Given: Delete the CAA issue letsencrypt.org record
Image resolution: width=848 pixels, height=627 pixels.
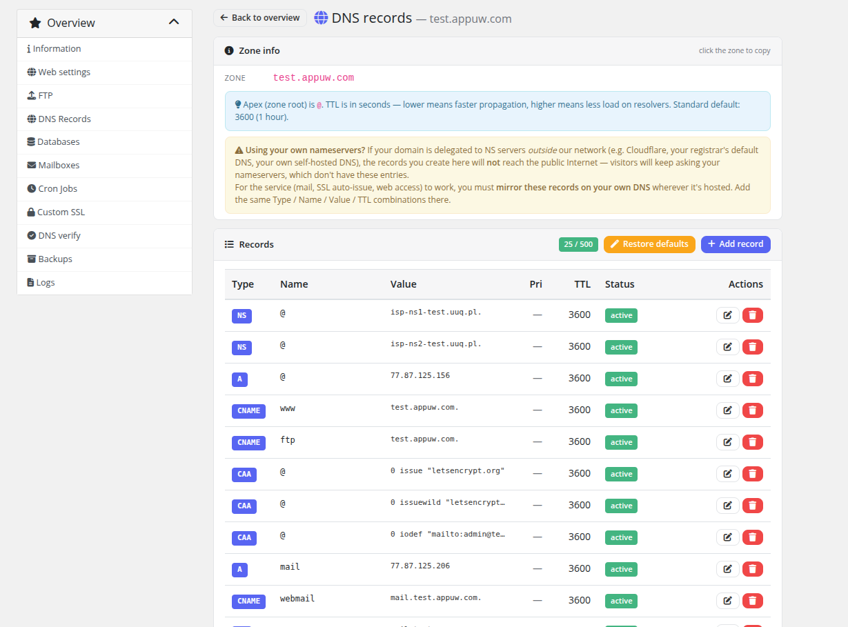Looking at the screenshot, I should tap(753, 474).
